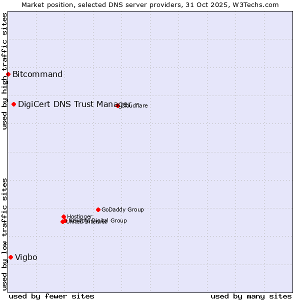Click the 'used by many sites' axis label
This screenshot has height=300, width=300.
251,296
